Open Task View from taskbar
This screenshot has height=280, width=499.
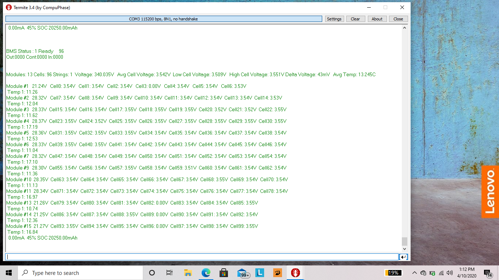[169, 273]
